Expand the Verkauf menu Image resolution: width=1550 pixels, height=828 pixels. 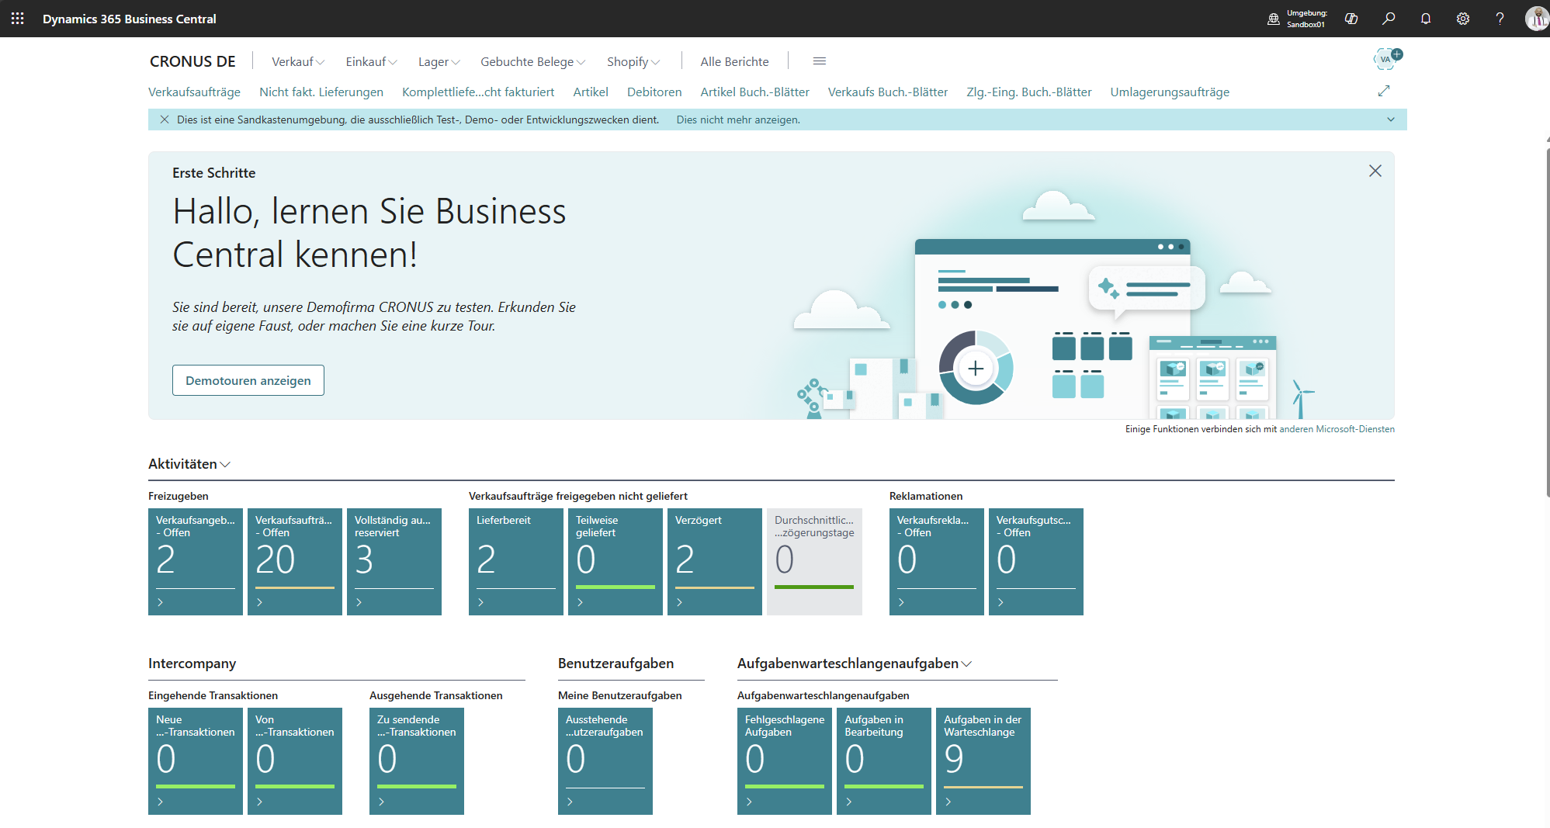coord(298,61)
